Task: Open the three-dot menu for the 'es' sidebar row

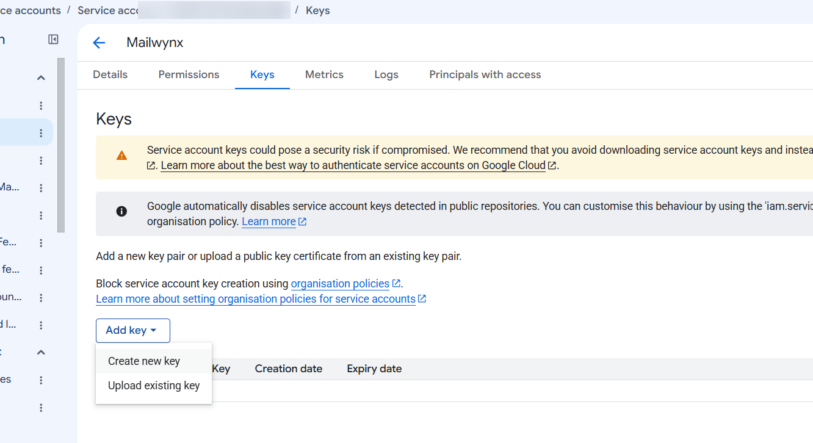Action: pyautogui.click(x=41, y=380)
